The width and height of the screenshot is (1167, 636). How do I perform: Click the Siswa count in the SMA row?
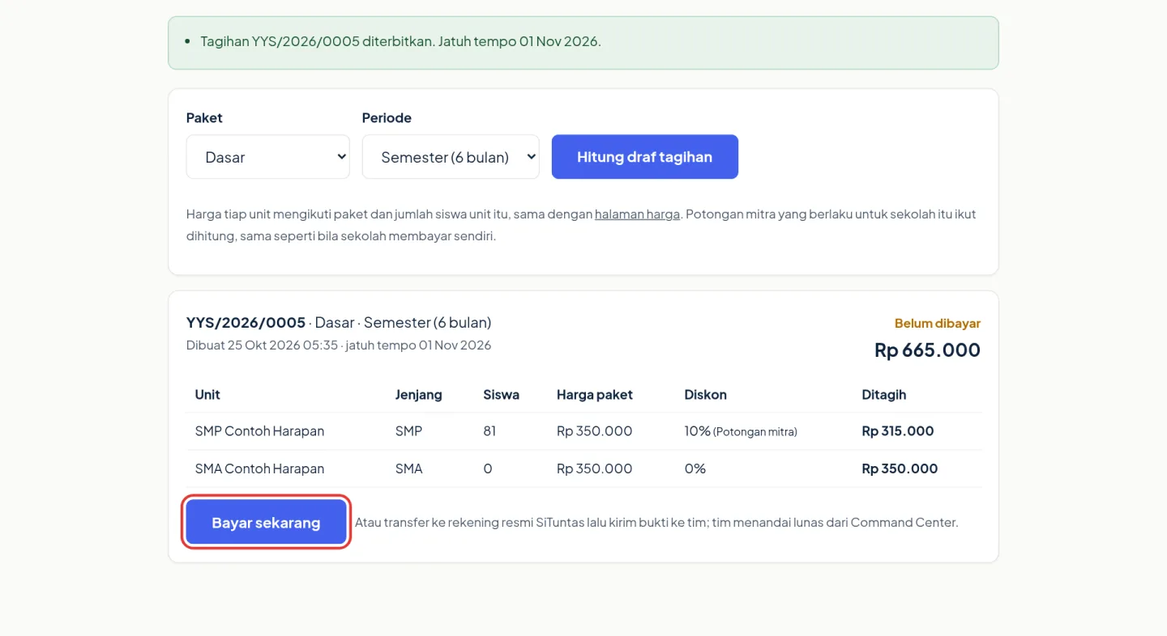coord(488,469)
